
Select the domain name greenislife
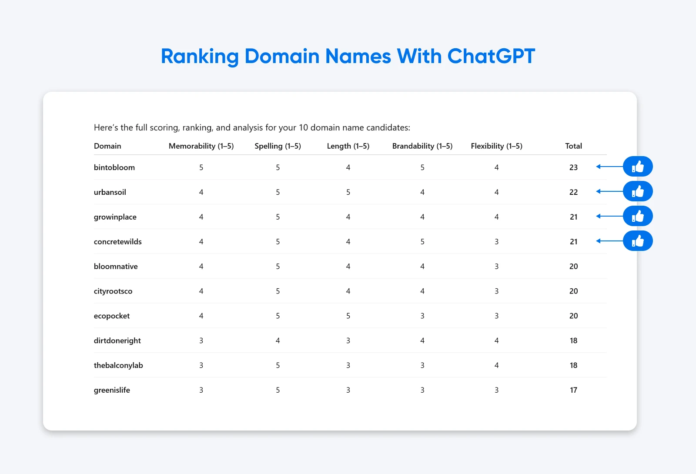point(112,390)
